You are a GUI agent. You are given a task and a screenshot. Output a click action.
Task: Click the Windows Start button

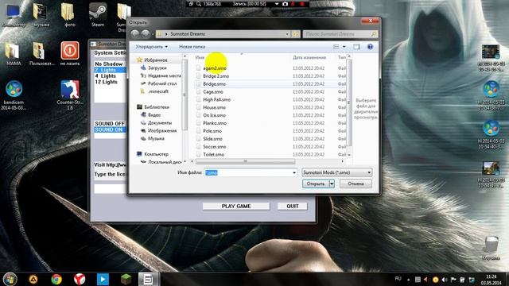[x=10, y=279]
